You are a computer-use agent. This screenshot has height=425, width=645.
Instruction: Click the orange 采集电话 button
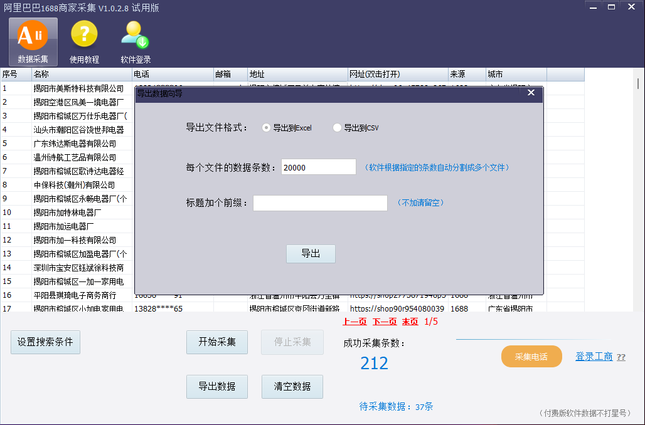(531, 356)
